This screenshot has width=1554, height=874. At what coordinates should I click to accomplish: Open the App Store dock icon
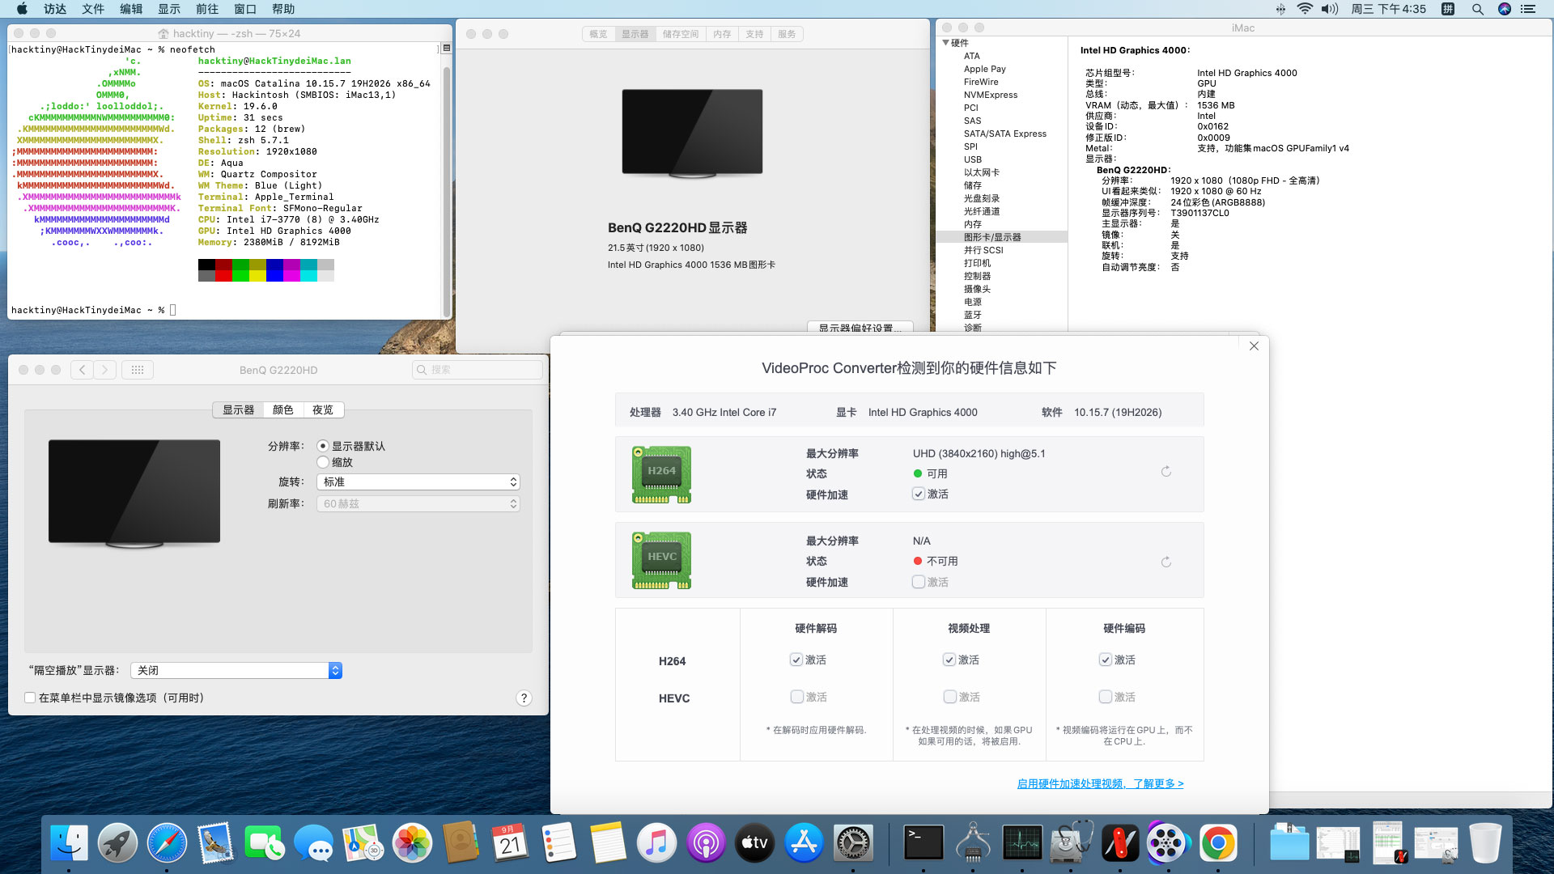[x=804, y=843]
